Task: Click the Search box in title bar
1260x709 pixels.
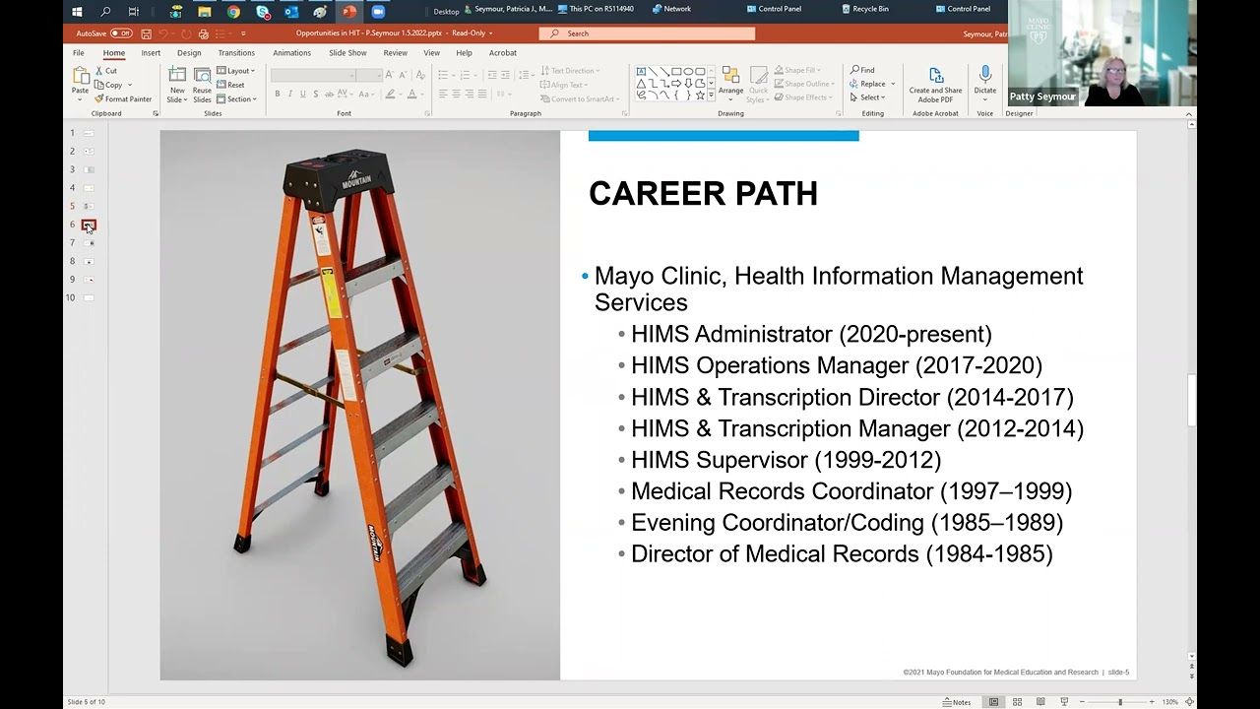Action: pyautogui.click(x=647, y=33)
